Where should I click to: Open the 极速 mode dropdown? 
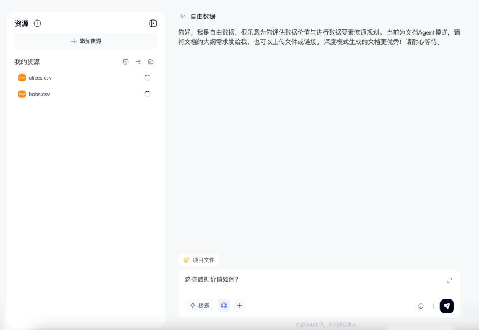200,306
